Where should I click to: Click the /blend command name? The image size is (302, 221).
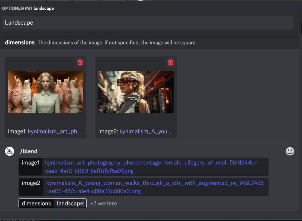tap(29, 151)
